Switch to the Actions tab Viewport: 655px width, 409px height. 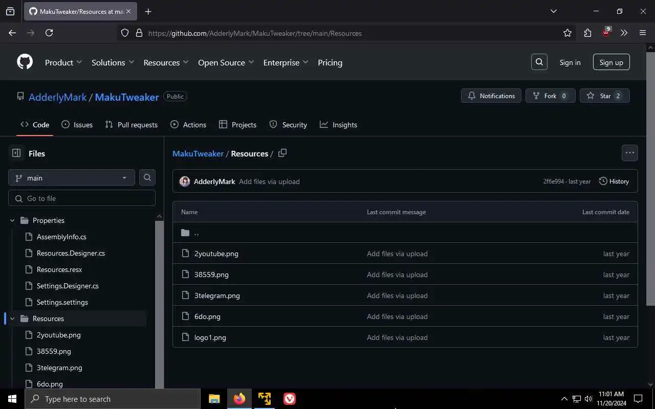(188, 125)
